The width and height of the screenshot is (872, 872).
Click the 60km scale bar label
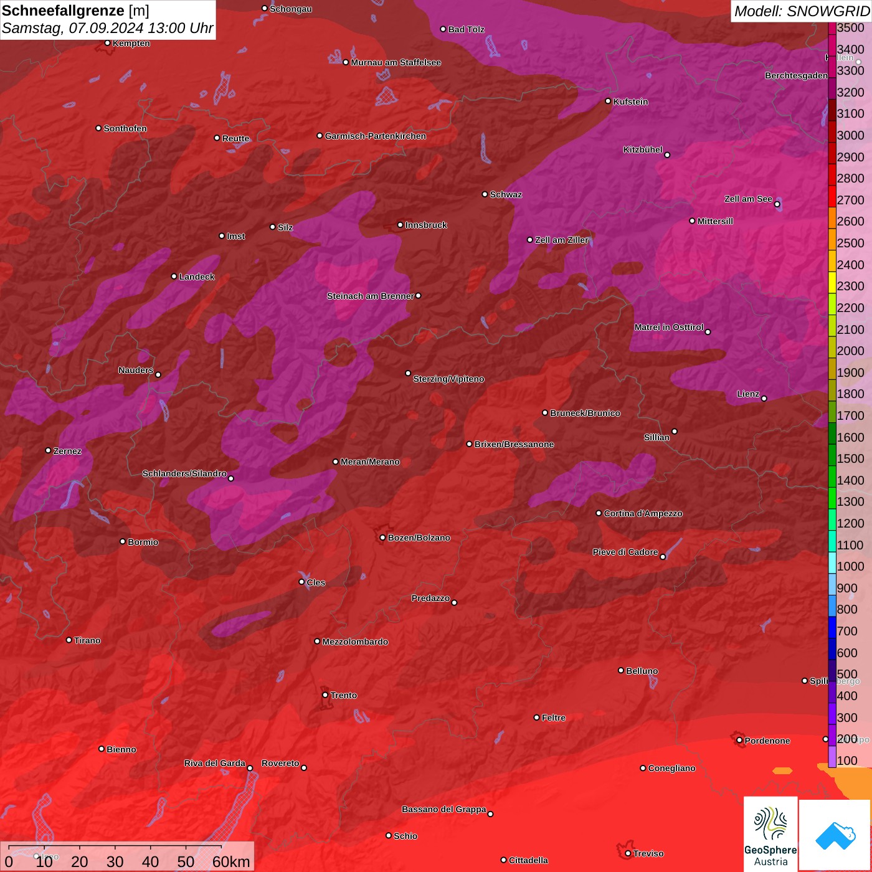[231, 861]
